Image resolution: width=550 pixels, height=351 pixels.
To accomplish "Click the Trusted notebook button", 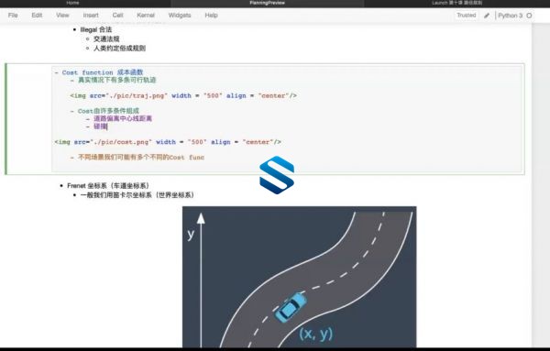I will 467,15.
